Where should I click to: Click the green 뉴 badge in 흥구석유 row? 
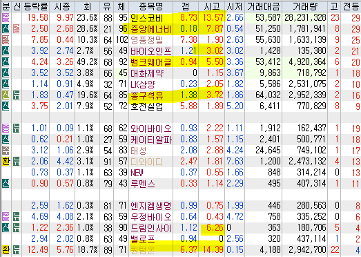(16, 95)
